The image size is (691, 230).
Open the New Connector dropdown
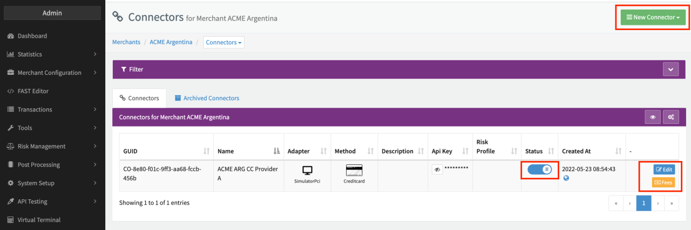coord(653,17)
